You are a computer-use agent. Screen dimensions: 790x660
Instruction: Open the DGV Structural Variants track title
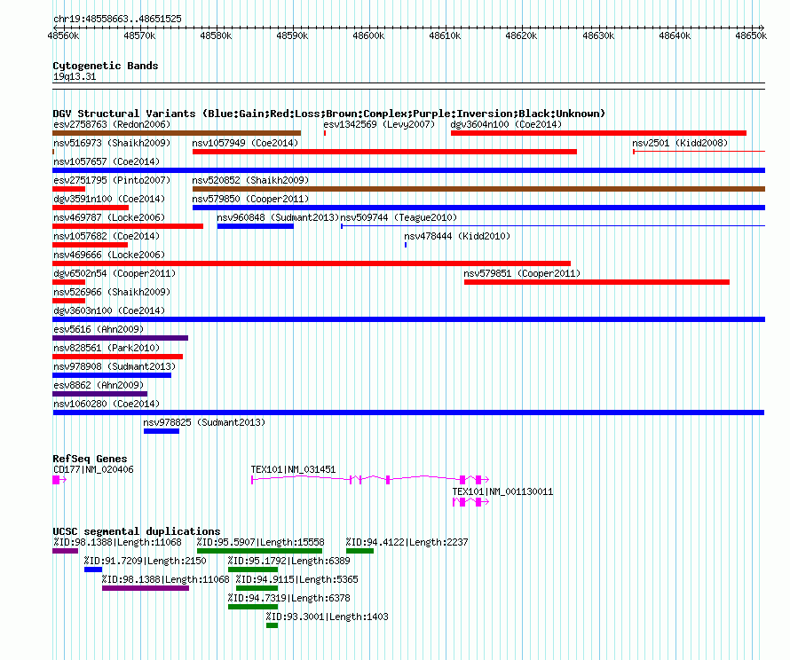329,114
